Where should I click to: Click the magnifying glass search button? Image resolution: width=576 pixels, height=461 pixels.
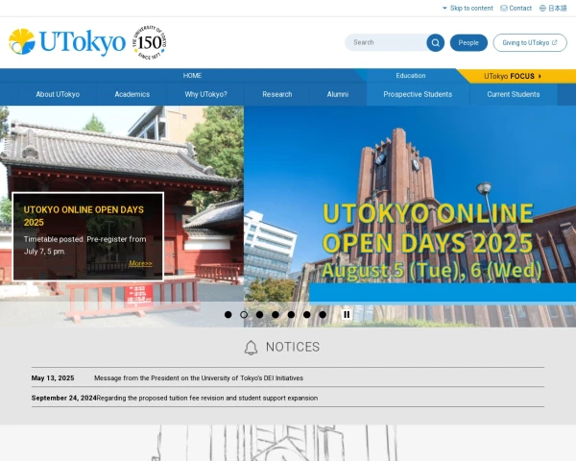coord(435,42)
